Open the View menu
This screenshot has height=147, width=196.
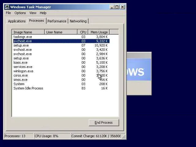pos(33,13)
